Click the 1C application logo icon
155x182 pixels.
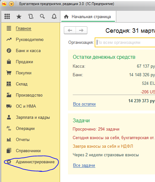pos(4,4)
